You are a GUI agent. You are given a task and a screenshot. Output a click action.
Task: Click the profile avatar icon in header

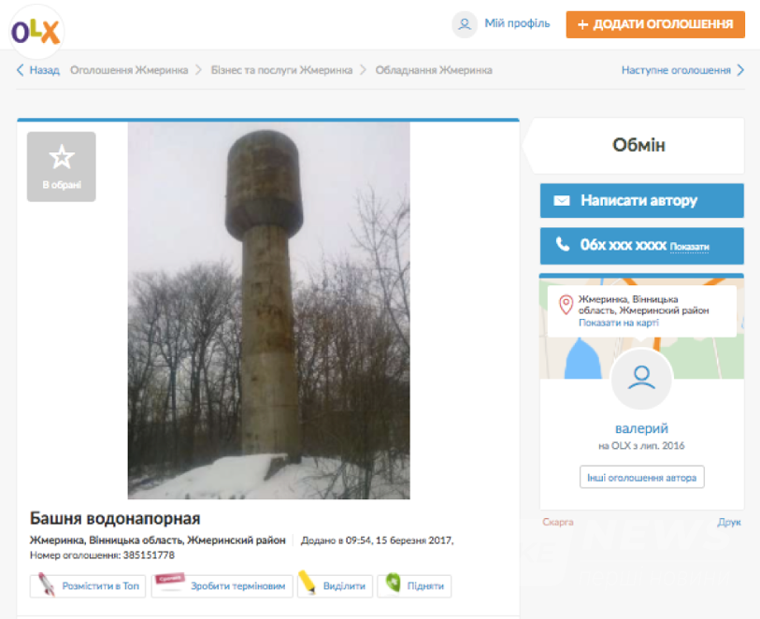(x=464, y=24)
